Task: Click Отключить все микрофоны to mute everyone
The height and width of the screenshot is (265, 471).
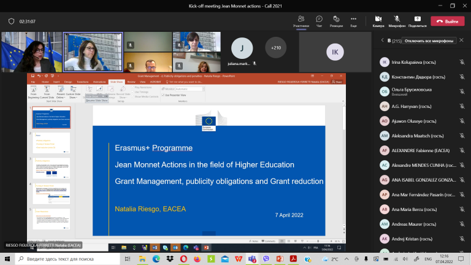Action: pyautogui.click(x=429, y=40)
